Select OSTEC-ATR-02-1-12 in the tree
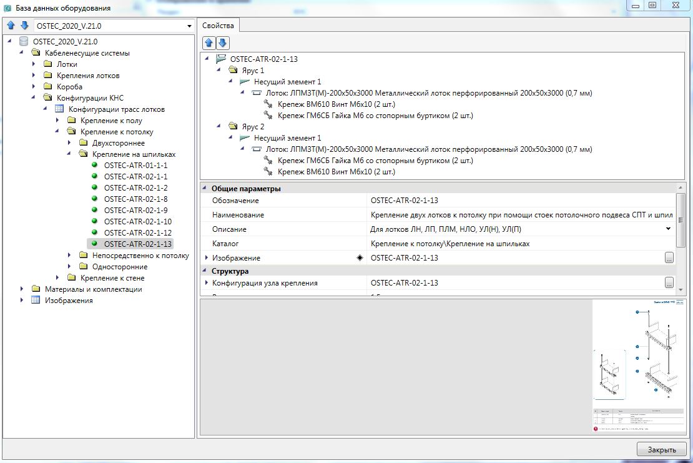The width and height of the screenshot is (693, 463). coord(138,232)
